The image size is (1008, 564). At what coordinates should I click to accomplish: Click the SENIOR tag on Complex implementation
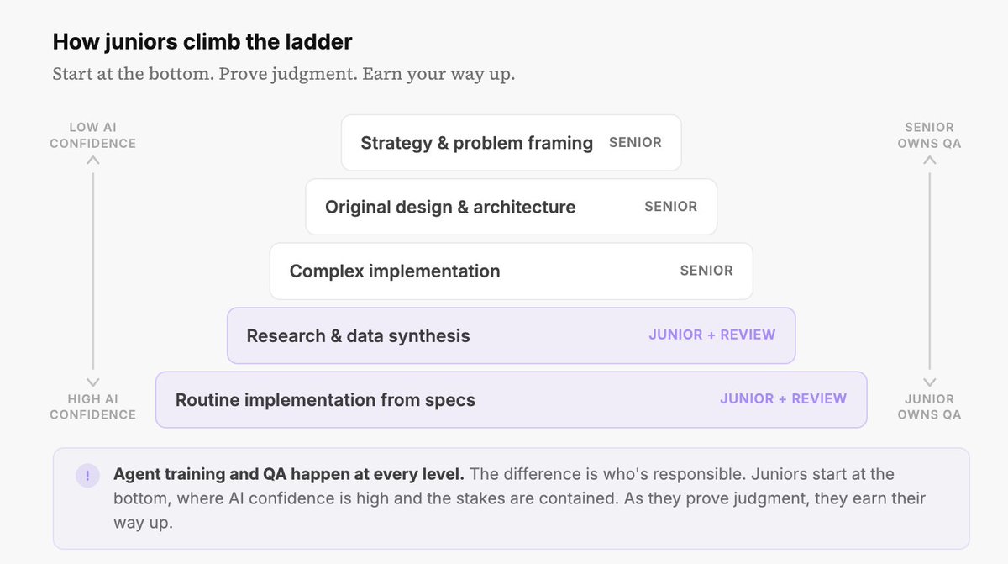pos(706,271)
